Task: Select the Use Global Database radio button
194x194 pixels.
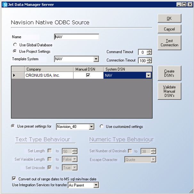Action: click(15, 45)
